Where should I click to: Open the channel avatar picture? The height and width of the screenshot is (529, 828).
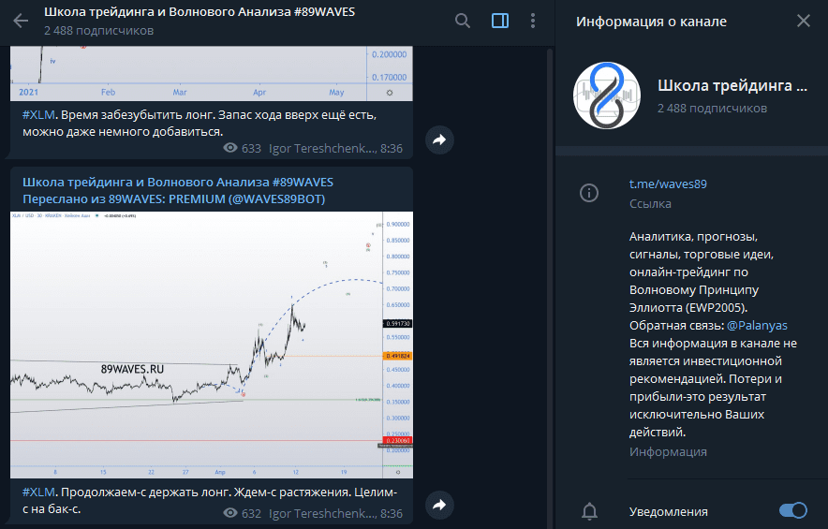[607, 96]
